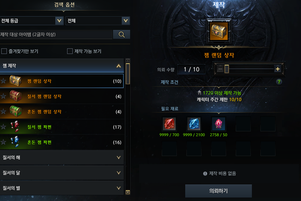Screen dimensions: 301x201
Task: Click the green question mark help icon
Action: [x=279, y=82]
